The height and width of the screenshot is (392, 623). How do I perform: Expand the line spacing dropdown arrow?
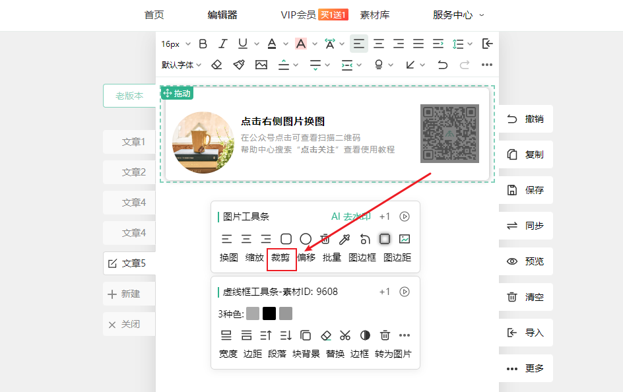tap(470, 44)
